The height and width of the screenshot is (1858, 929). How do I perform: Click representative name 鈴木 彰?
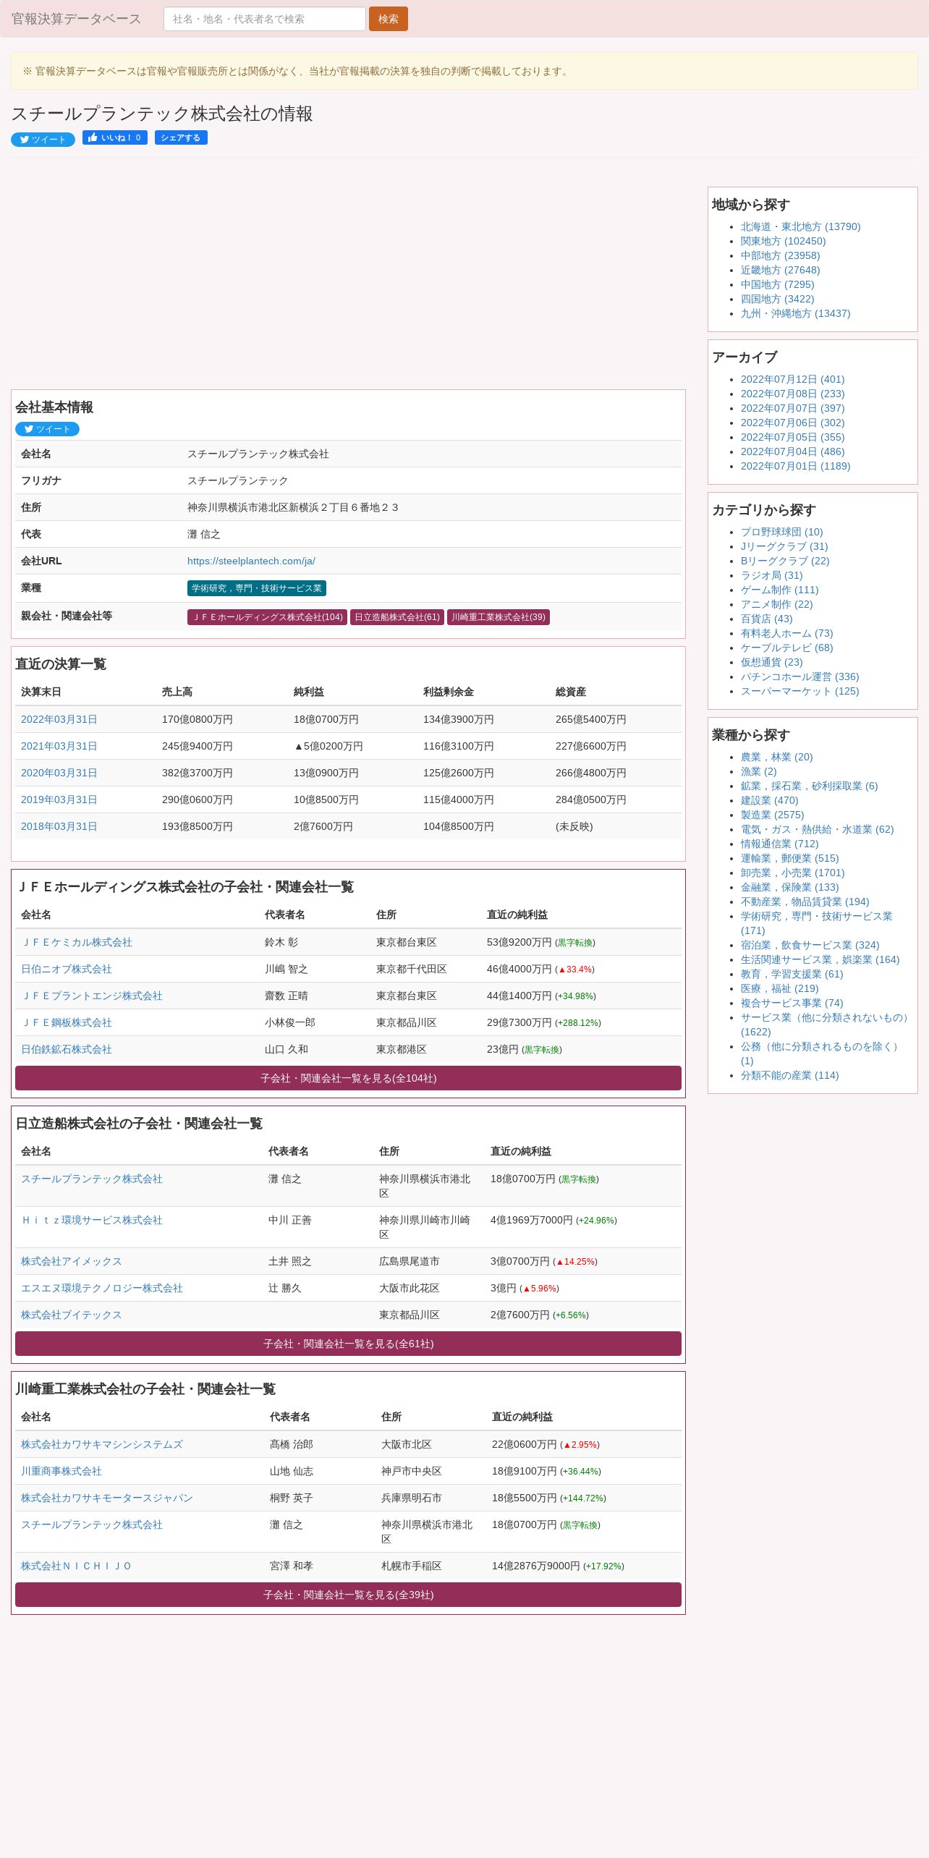[281, 942]
